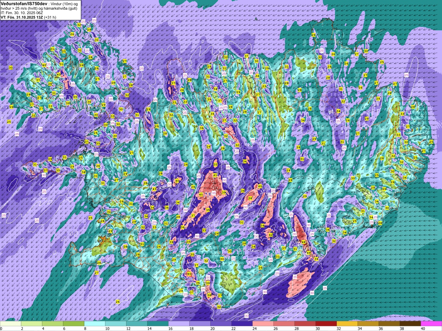Click the 0–2 m/s pale yellow legend swatch
The height and width of the screenshot is (331, 442).
coord(10,324)
